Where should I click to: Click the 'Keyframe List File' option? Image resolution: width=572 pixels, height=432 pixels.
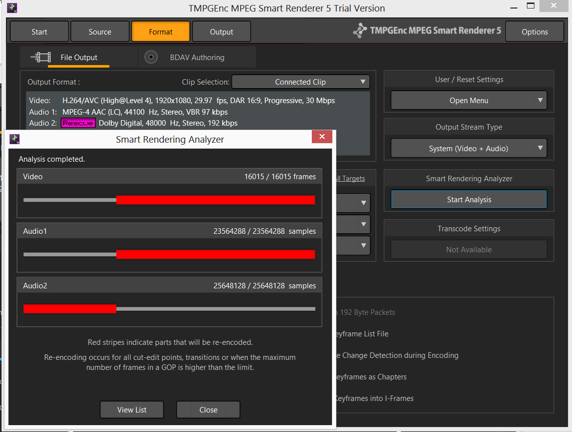pyautogui.click(x=362, y=334)
